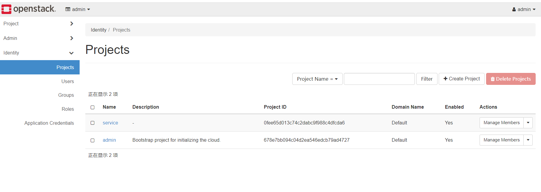Image resolution: width=541 pixels, height=192 pixels.
Task: Open actions dropdown arrow for service project
Action: point(528,123)
